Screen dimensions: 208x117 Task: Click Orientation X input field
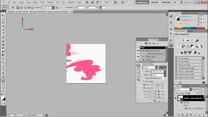[81, 7]
